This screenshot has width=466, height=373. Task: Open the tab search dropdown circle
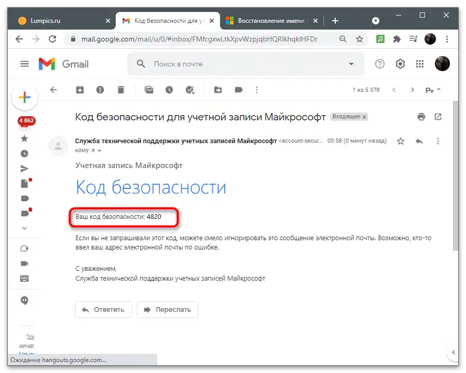click(x=376, y=21)
